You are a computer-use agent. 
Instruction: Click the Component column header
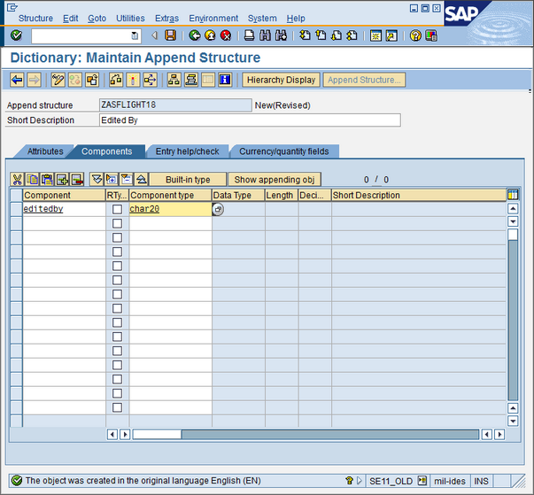coord(64,195)
